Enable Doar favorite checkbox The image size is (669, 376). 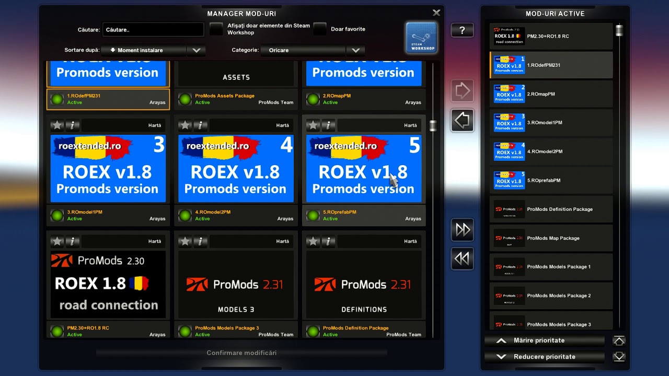[320, 29]
